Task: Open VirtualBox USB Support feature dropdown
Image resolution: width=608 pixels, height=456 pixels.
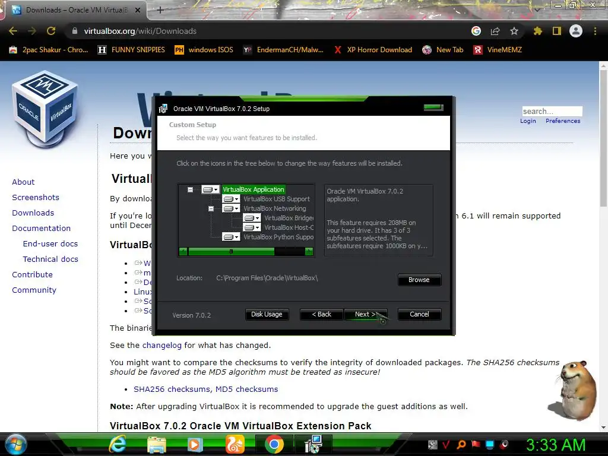Action: point(231,199)
